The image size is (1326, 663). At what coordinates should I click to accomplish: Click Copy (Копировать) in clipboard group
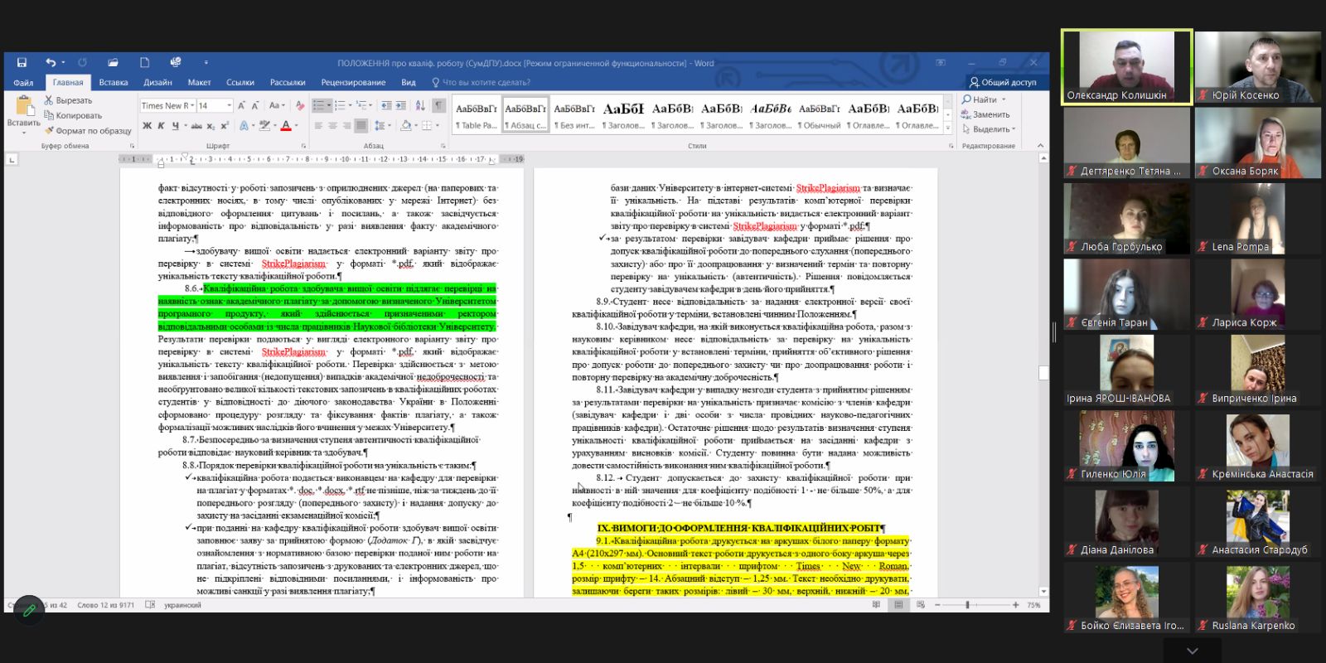click(73, 115)
